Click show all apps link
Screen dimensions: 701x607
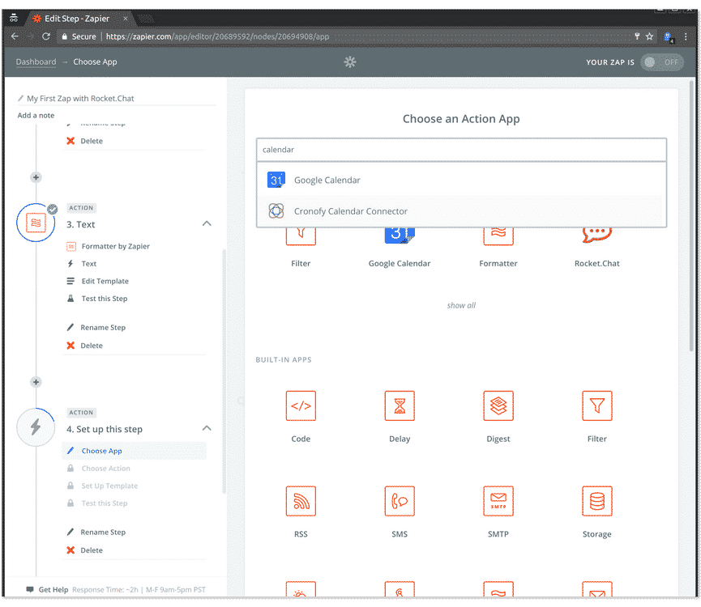pyautogui.click(x=461, y=305)
